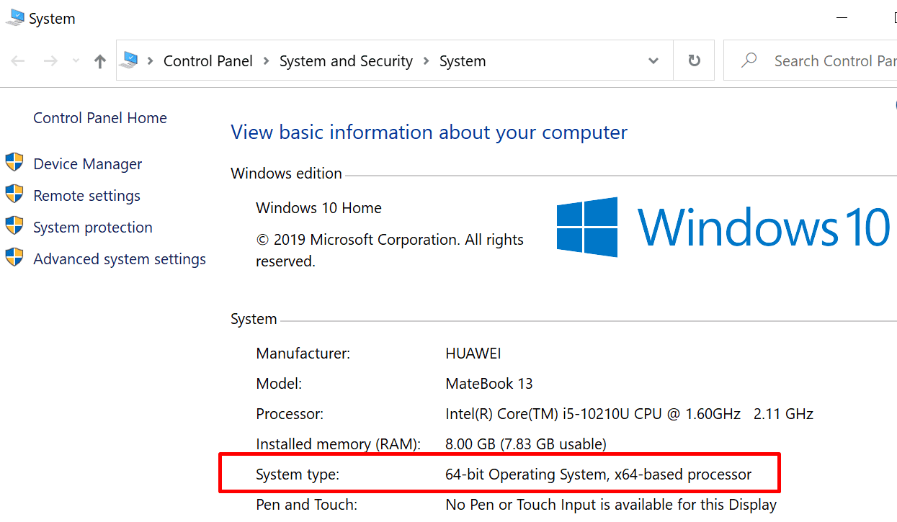
Task: Click the 'View basic information about your computer' heading
Action: [x=429, y=132]
